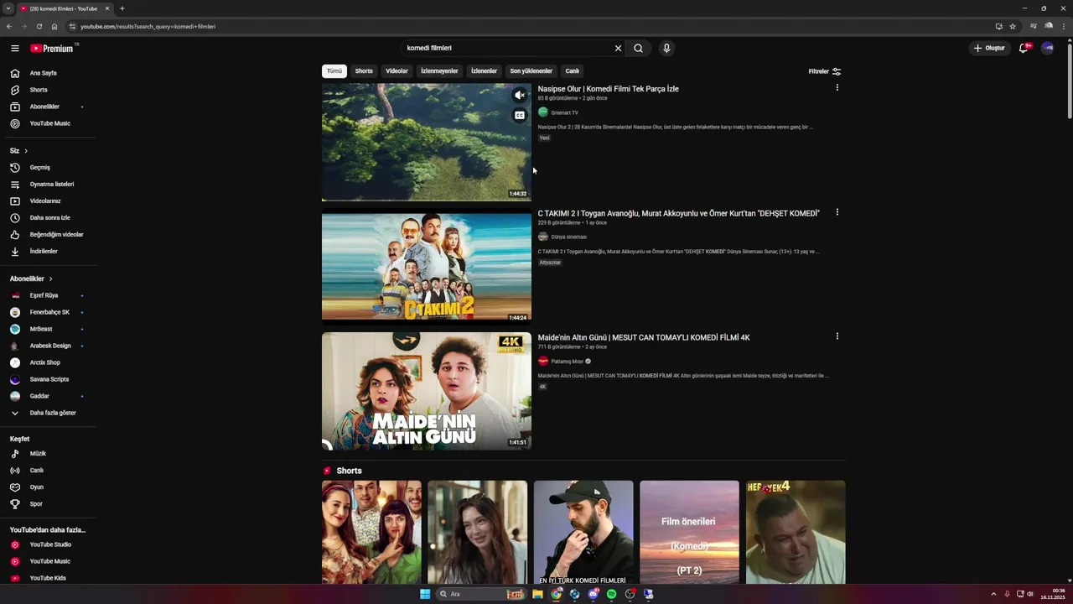
Task: Bookmark this page with star icon
Action: click(x=1013, y=26)
